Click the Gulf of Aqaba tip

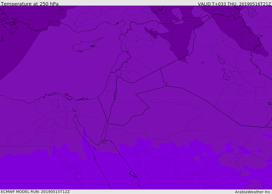[x=107, y=123]
